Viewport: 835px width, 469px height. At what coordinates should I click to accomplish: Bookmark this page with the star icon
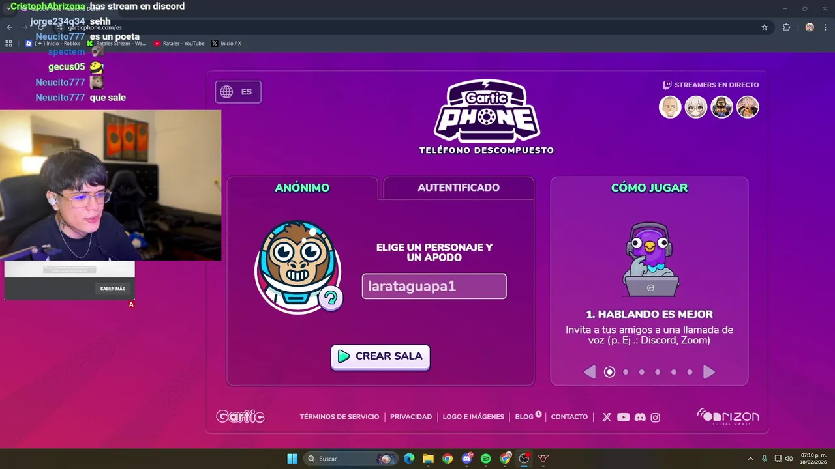(x=765, y=27)
